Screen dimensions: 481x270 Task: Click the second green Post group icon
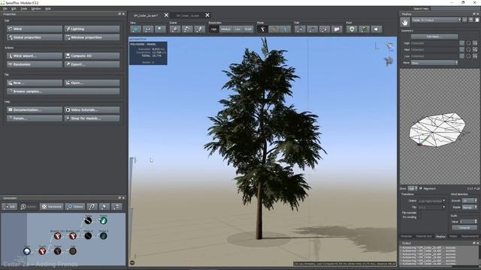(x=364, y=29)
